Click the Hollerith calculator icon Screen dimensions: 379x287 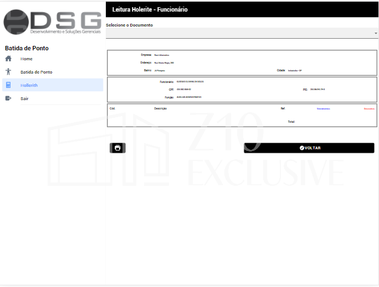(x=8, y=85)
